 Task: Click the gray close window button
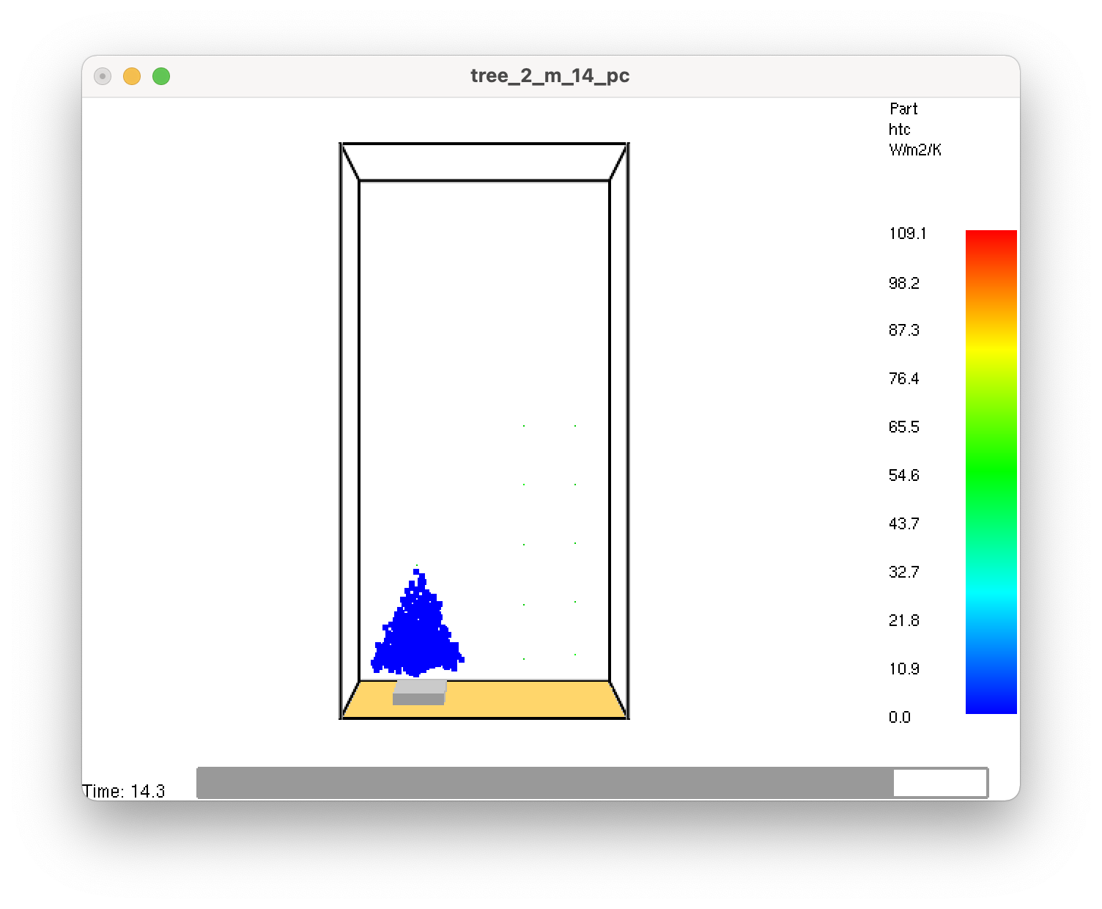(x=103, y=76)
